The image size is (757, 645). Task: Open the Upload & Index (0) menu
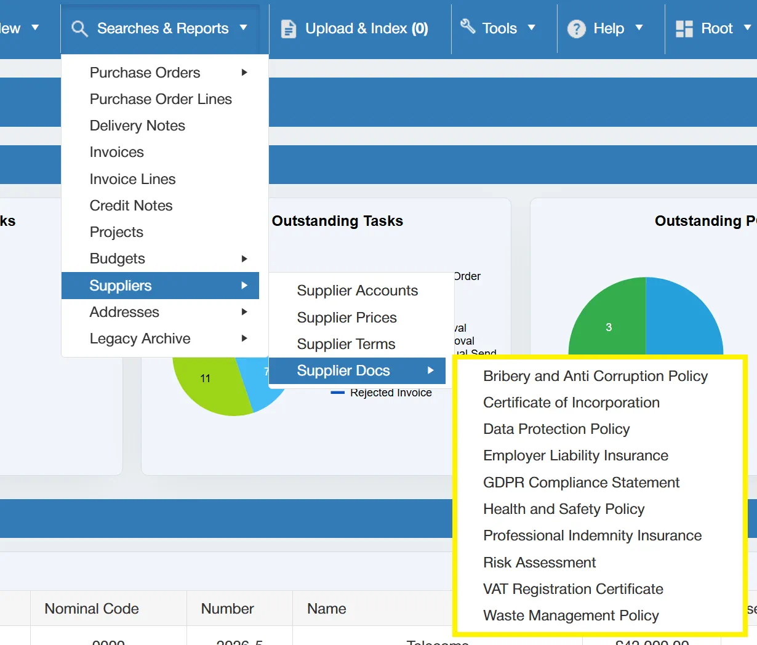(x=367, y=28)
